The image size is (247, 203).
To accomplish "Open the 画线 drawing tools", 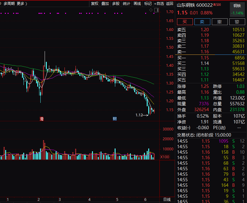I will point(137,4).
